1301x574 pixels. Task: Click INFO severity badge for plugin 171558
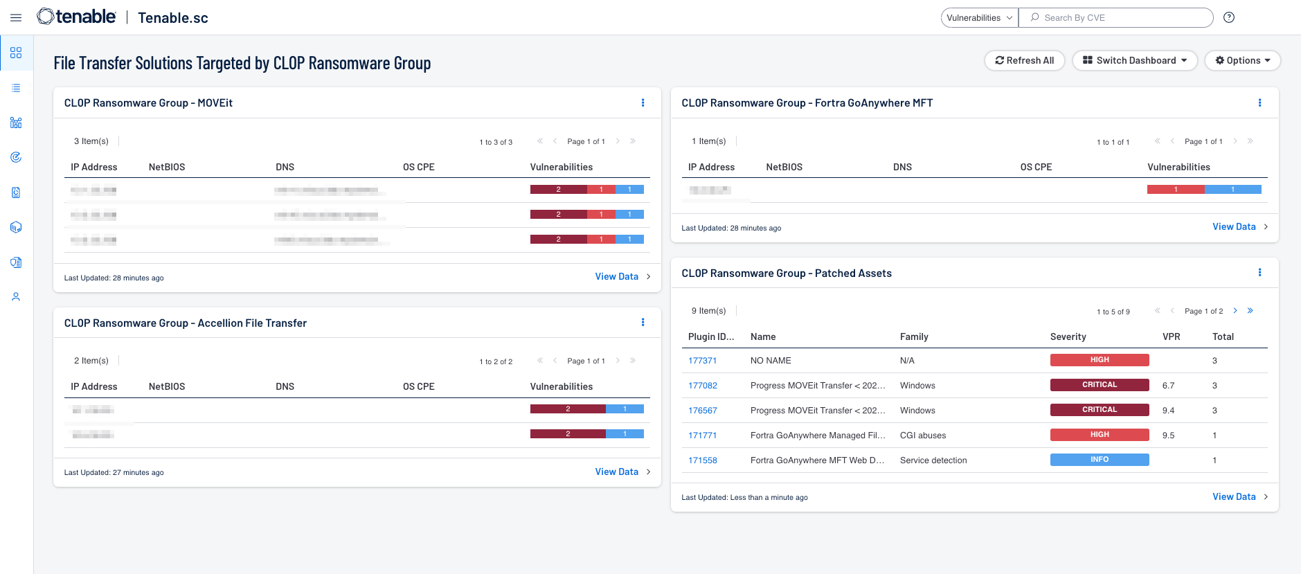pyautogui.click(x=1100, y=460)
